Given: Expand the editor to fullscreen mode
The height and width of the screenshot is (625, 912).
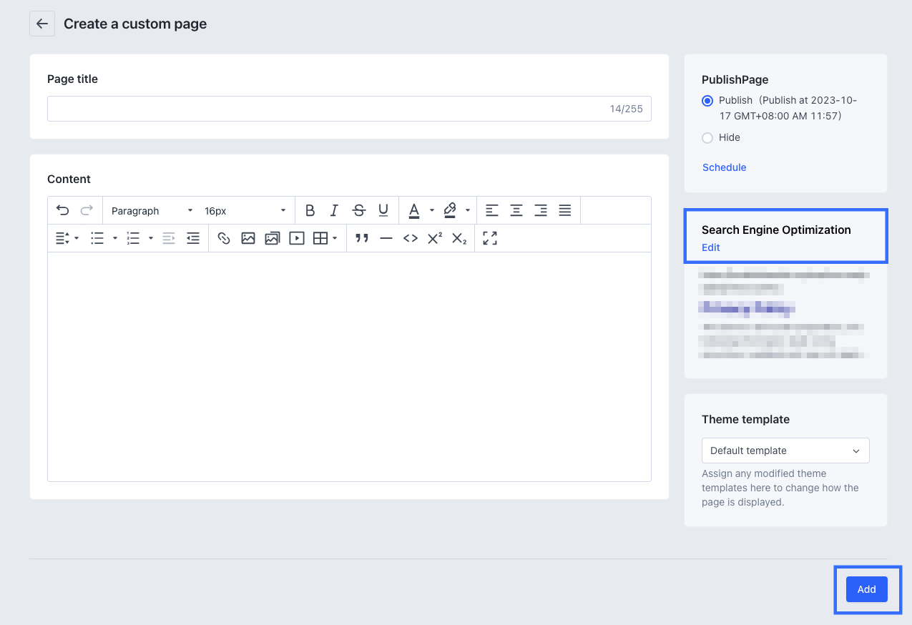Looking at the screenshot, I should click(x=489, y=238).
